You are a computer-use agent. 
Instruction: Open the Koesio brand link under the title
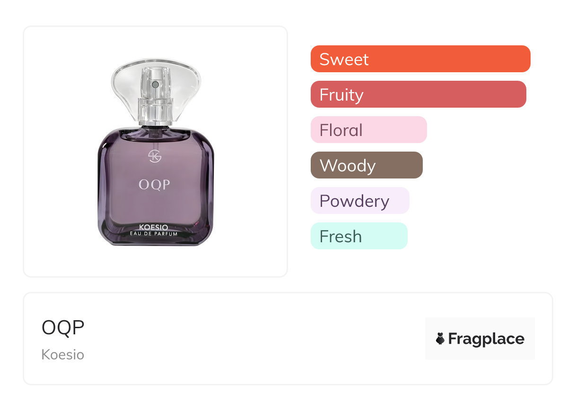click(62, 354)
